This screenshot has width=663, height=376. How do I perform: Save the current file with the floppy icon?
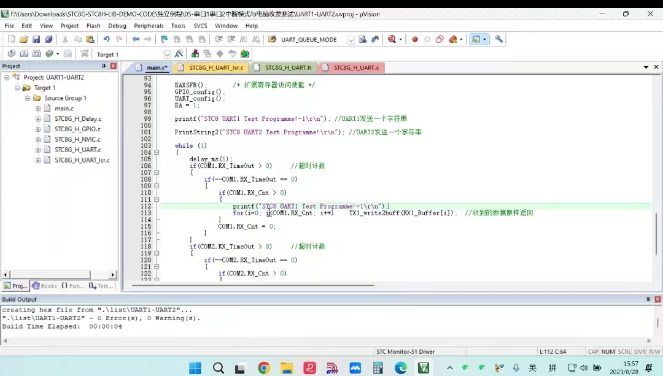(36, 39)
